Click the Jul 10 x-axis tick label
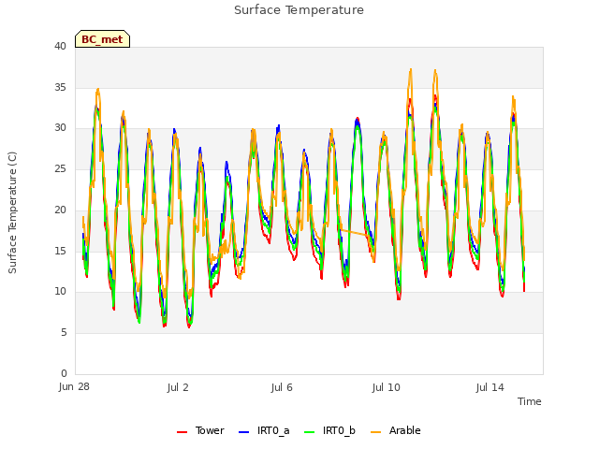Screen dimensions: 599x449 tap(386, 387)
